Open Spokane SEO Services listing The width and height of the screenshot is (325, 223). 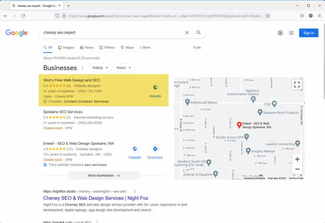point(63,112)
